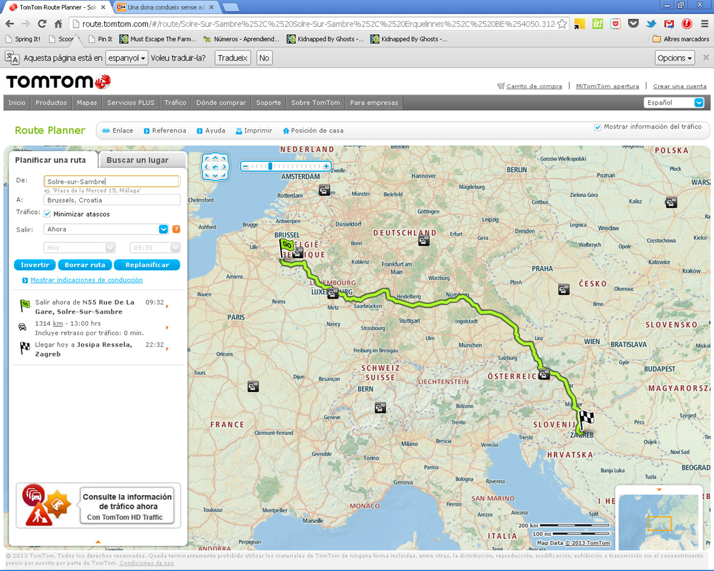Toggle the Minimizar atascos checkbox
The height and width of the screenshot is (571, 714).
[48, 214]
